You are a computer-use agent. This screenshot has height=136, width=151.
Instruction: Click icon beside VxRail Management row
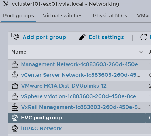pos(15,107)
